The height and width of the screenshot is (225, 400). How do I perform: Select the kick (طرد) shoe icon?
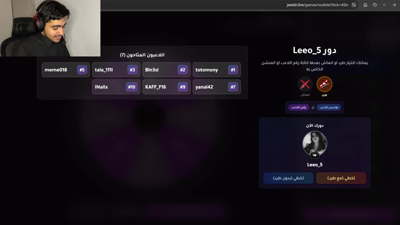tap(324, 84)
